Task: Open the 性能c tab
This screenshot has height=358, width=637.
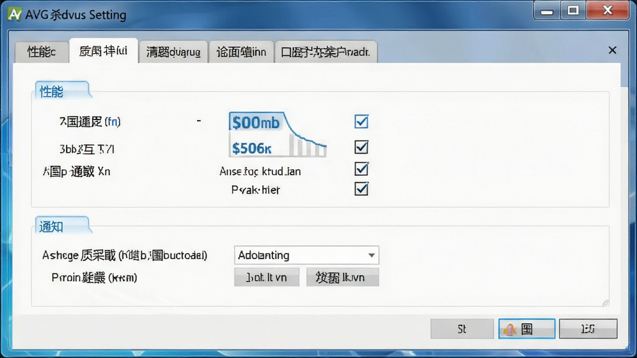Action: [x=42, y=52]
